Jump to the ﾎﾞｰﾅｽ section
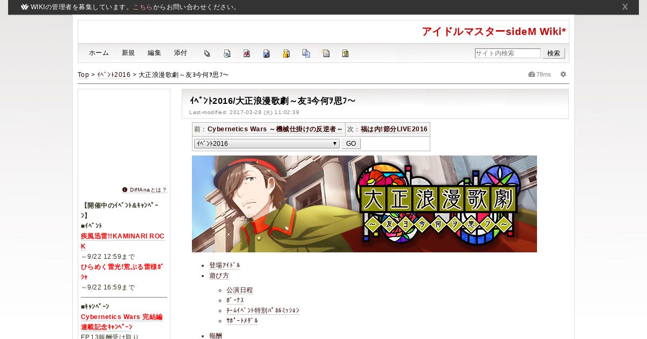647x339 pixels. 235,300
